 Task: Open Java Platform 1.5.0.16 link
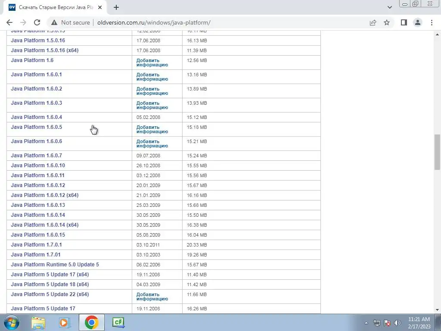click(38, 41)
